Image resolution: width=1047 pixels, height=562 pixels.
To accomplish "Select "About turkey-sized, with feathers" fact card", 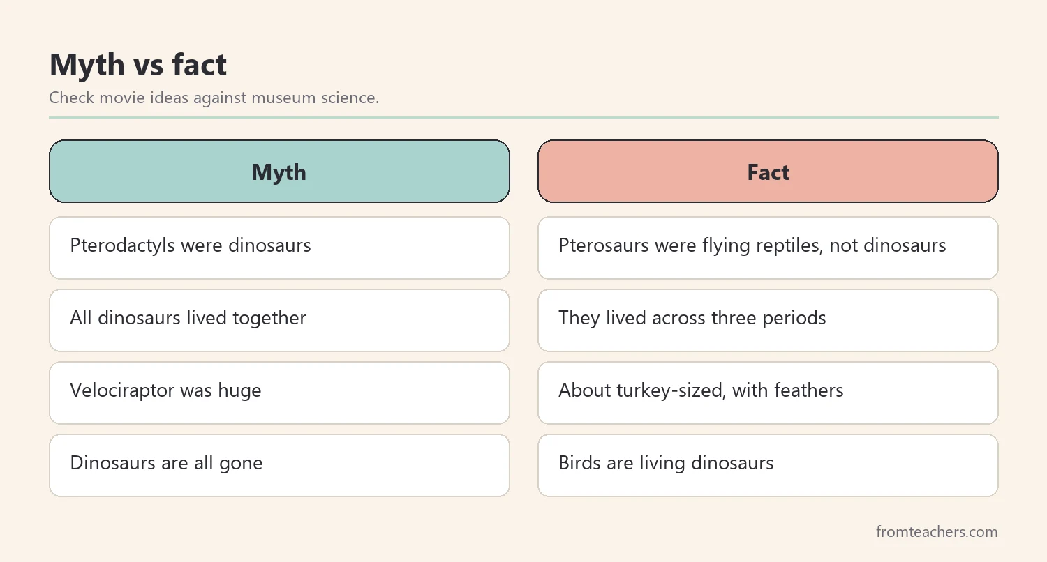I will 768,393.
